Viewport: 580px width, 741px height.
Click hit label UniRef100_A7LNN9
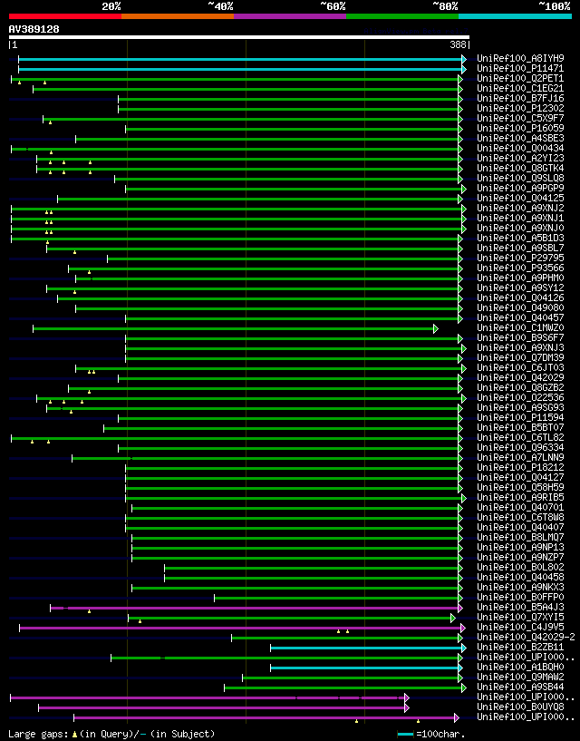[x=520, y=457]
